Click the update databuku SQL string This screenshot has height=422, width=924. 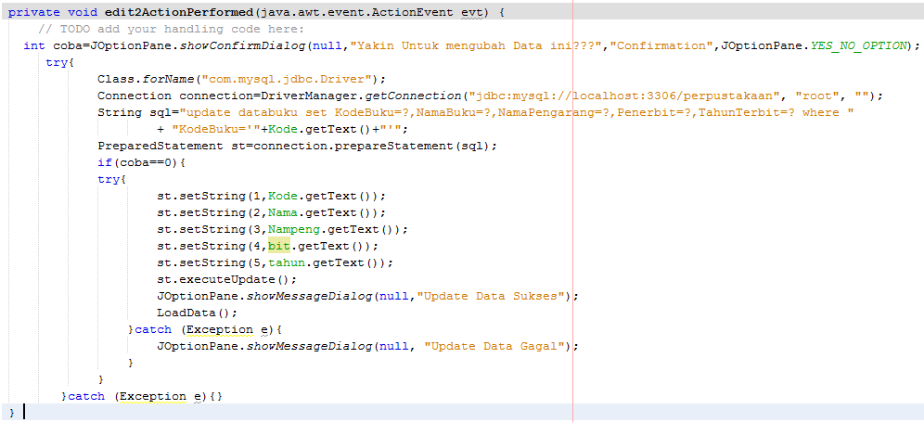(x=517, y=112)
